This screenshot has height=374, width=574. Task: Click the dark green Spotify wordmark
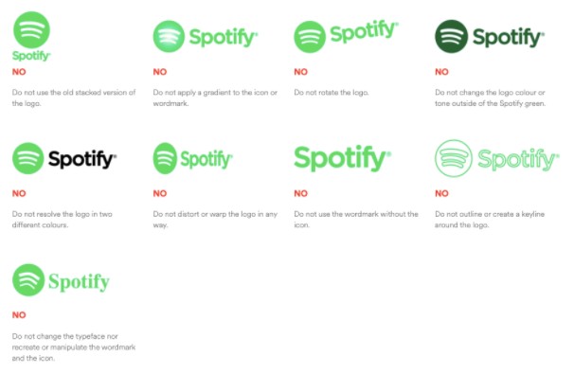[x=509, y=37]
